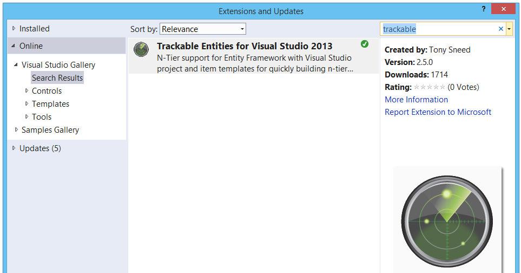Expand the Controls node arrow

27,91
